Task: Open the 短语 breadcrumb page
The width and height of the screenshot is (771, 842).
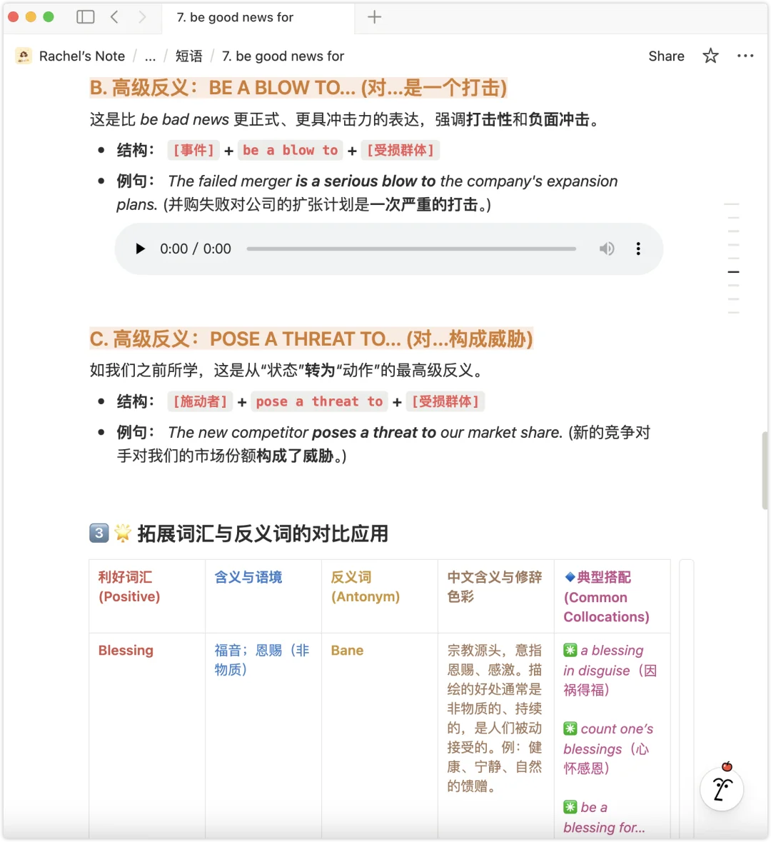Action: (189, 56)
